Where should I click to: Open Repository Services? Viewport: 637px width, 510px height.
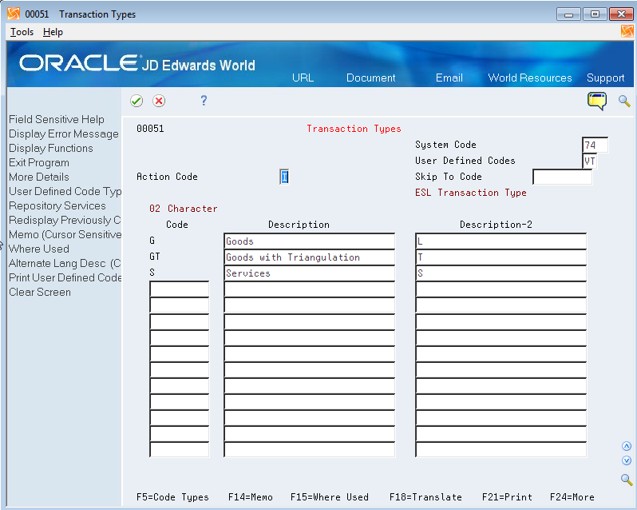[x=57, y=205]
